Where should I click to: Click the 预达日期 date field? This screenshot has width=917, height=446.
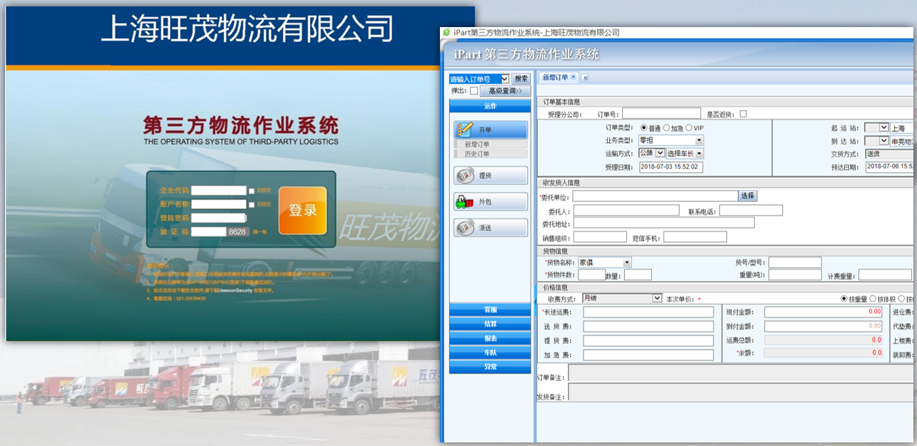click(890, 167)
